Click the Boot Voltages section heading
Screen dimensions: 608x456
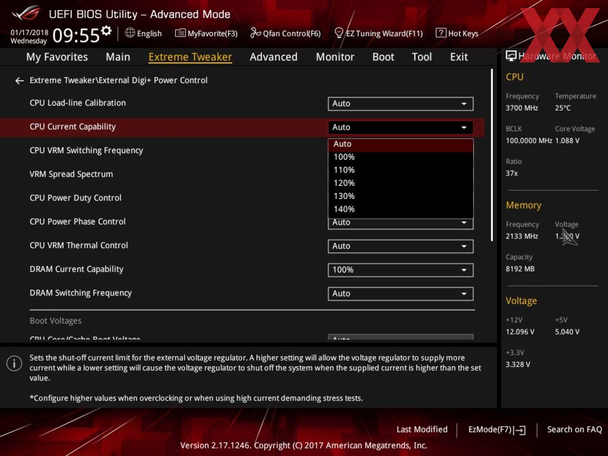coord(55,321)
